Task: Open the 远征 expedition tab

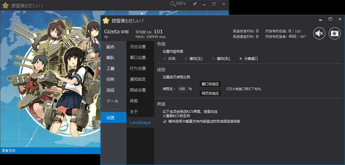Action: [x=113, y=90]
